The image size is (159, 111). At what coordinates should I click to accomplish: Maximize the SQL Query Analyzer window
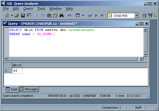(x=150, y=4)
